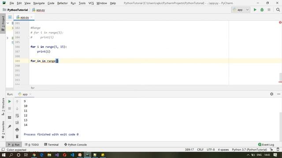Image resolution: width=282 pixels, height=158 pixels.
Task: Open the Structure tool window sidebar tab
Action: click(x=3, y=107)
